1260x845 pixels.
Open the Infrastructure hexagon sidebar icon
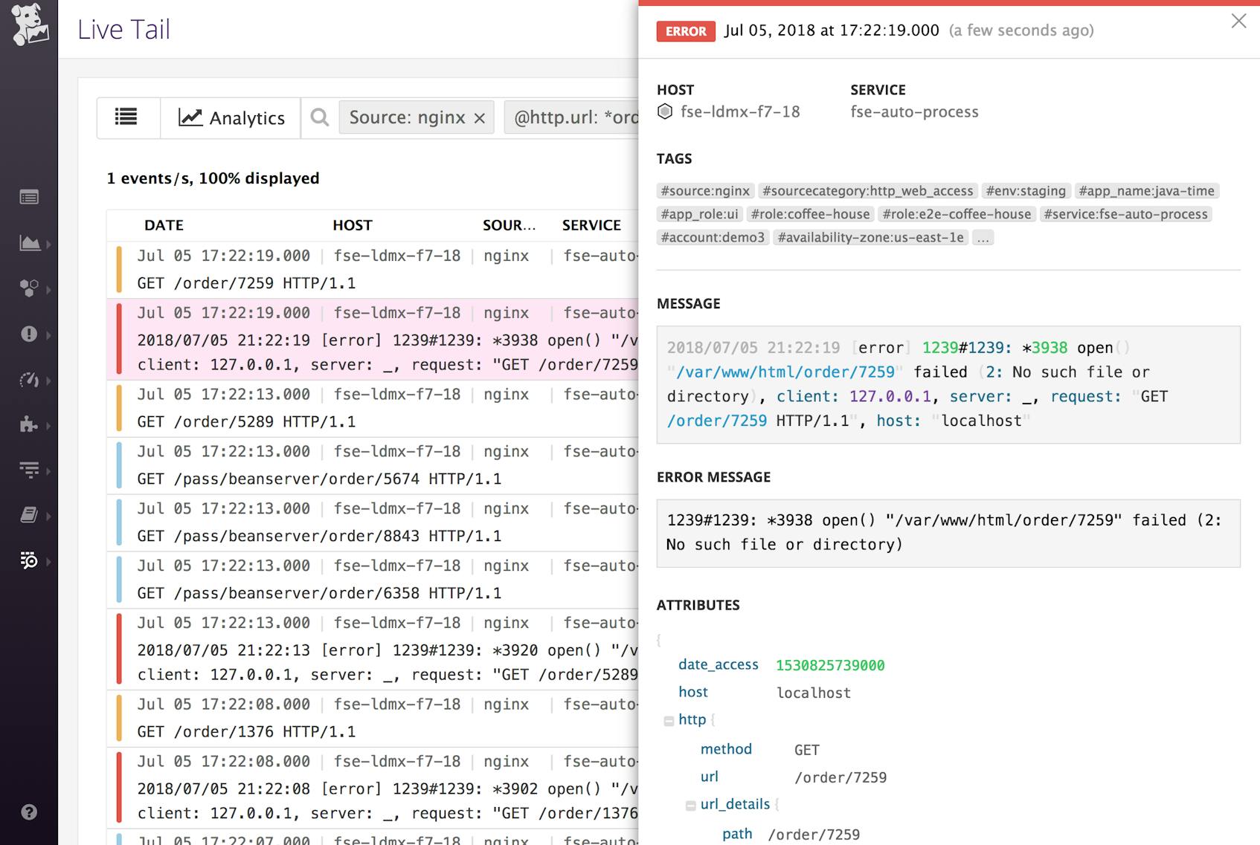coord(30,289)
